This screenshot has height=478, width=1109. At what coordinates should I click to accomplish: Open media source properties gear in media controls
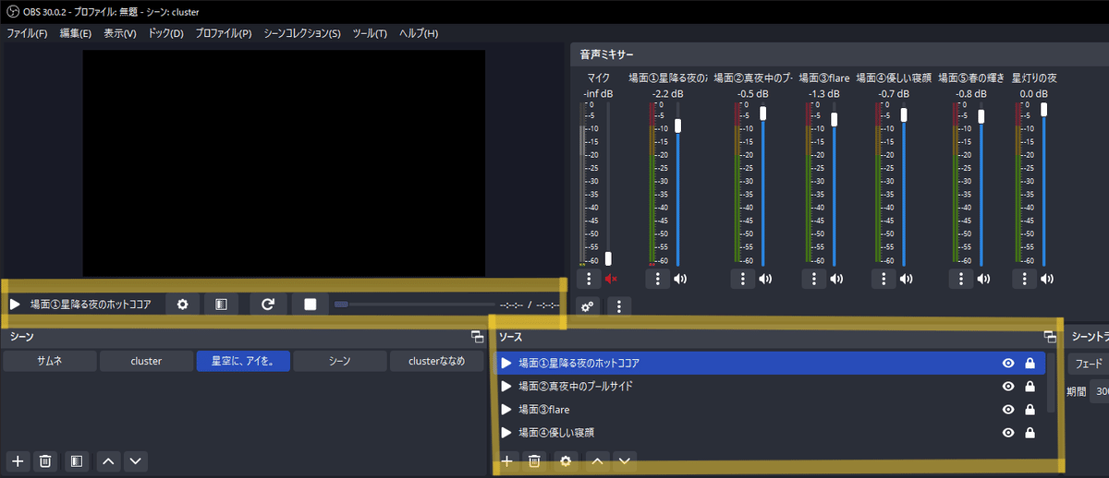tap(182, 304)
